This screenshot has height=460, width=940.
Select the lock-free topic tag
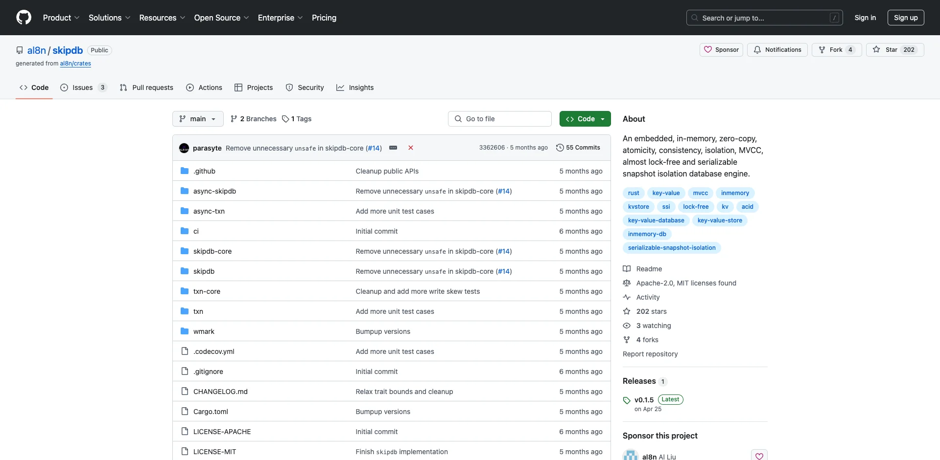696,207
